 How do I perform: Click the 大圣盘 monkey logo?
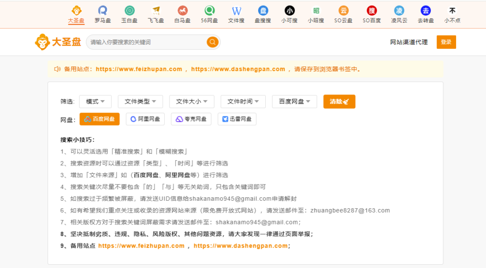click(42, 42)
